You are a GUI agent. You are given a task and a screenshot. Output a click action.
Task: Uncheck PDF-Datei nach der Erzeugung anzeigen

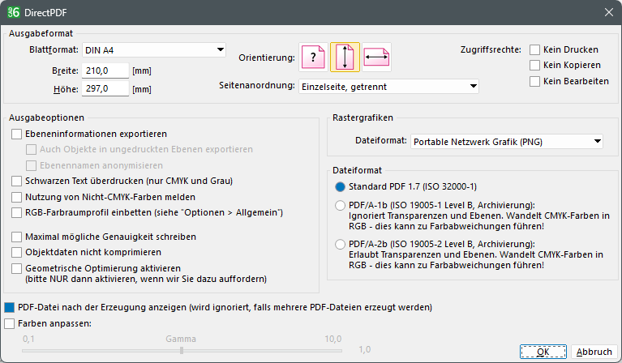pyautogui.click(x=10, y=307)
